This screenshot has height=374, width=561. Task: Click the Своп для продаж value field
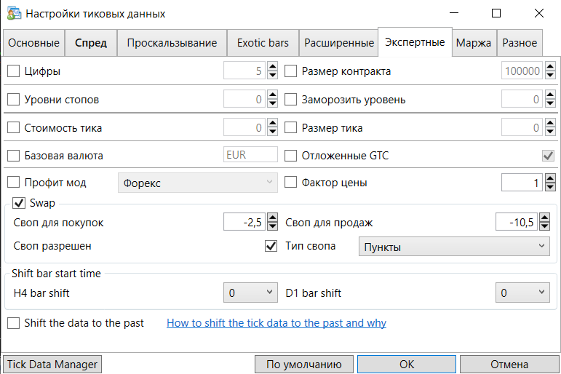click(517, 222)
